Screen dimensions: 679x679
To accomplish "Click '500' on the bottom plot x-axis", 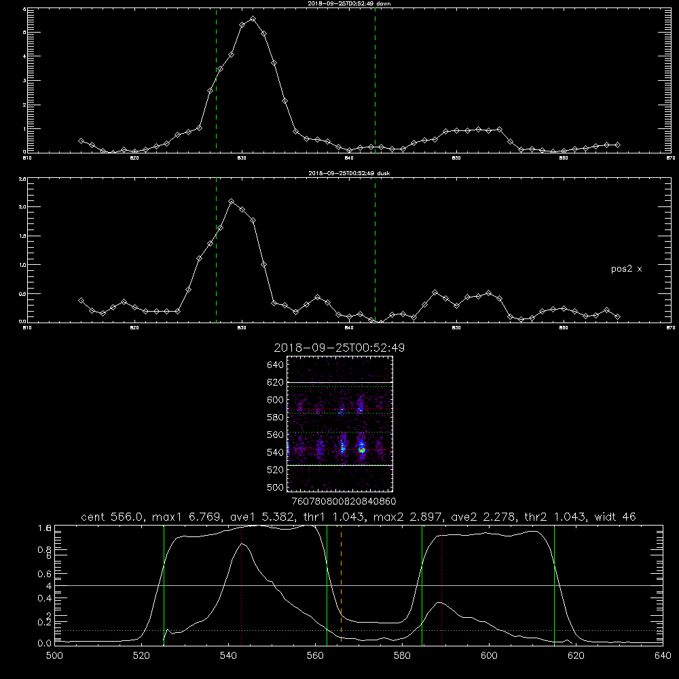I will [54, 656].
